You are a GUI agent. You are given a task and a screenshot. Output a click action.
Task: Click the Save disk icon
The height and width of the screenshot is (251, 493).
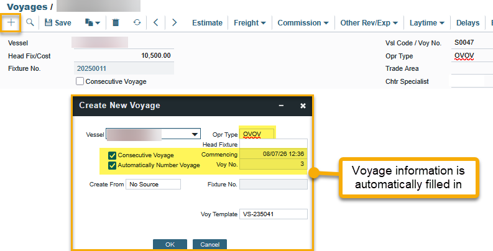48,22
